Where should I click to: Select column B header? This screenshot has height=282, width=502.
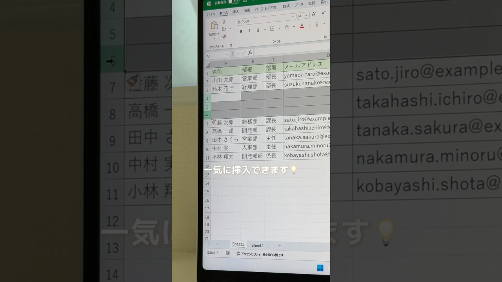click(253, 61)
